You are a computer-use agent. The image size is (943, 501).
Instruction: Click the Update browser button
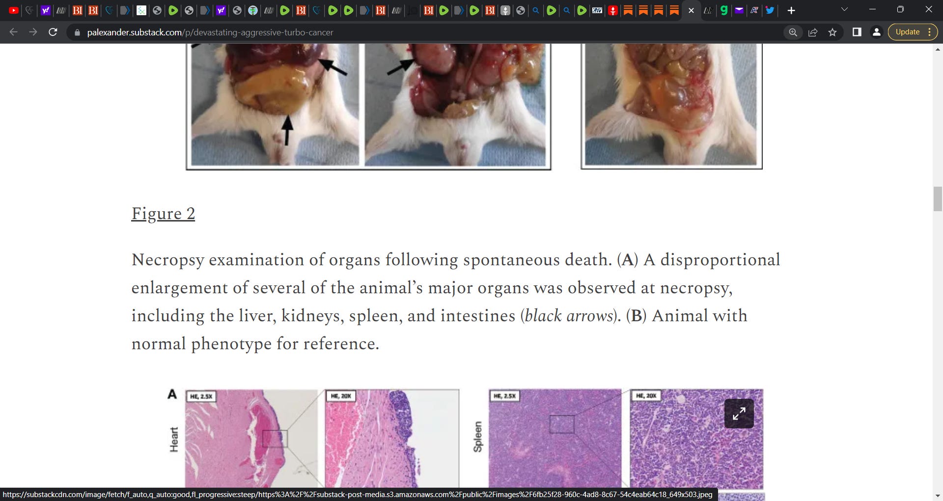pyautogui.click(x=908, y=31)
